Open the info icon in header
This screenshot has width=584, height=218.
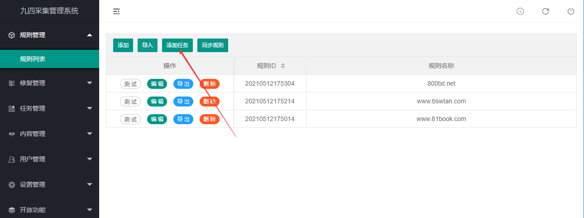pos(520,11)
